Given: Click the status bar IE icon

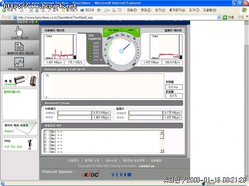Looking at the screenshot, I should coord(2,184).
